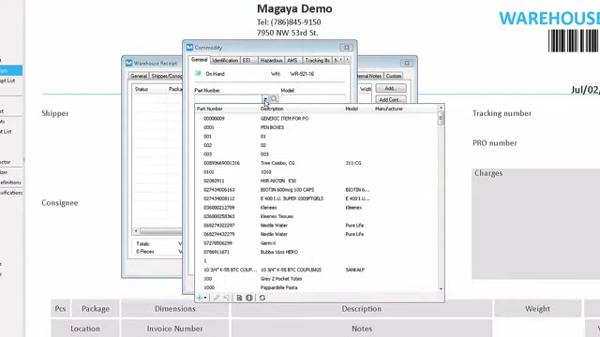Viewport: 600px width, 337px height.
Task: Click the list scrollbar up arrow
Action: (441, 109)
